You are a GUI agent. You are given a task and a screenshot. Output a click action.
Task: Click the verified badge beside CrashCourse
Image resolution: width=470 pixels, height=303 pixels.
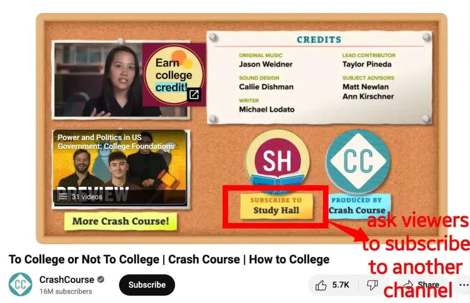[x=101, y=280]
